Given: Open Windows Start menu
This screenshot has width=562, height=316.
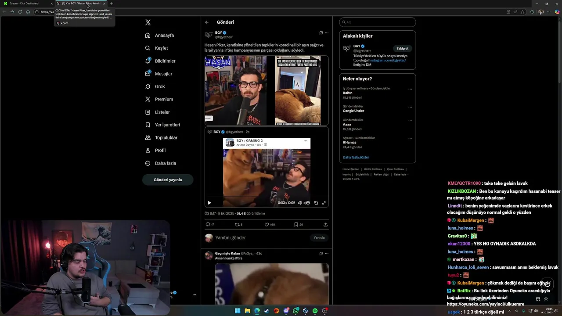Looking at the screenshot, I should click(x=238, y=311).
